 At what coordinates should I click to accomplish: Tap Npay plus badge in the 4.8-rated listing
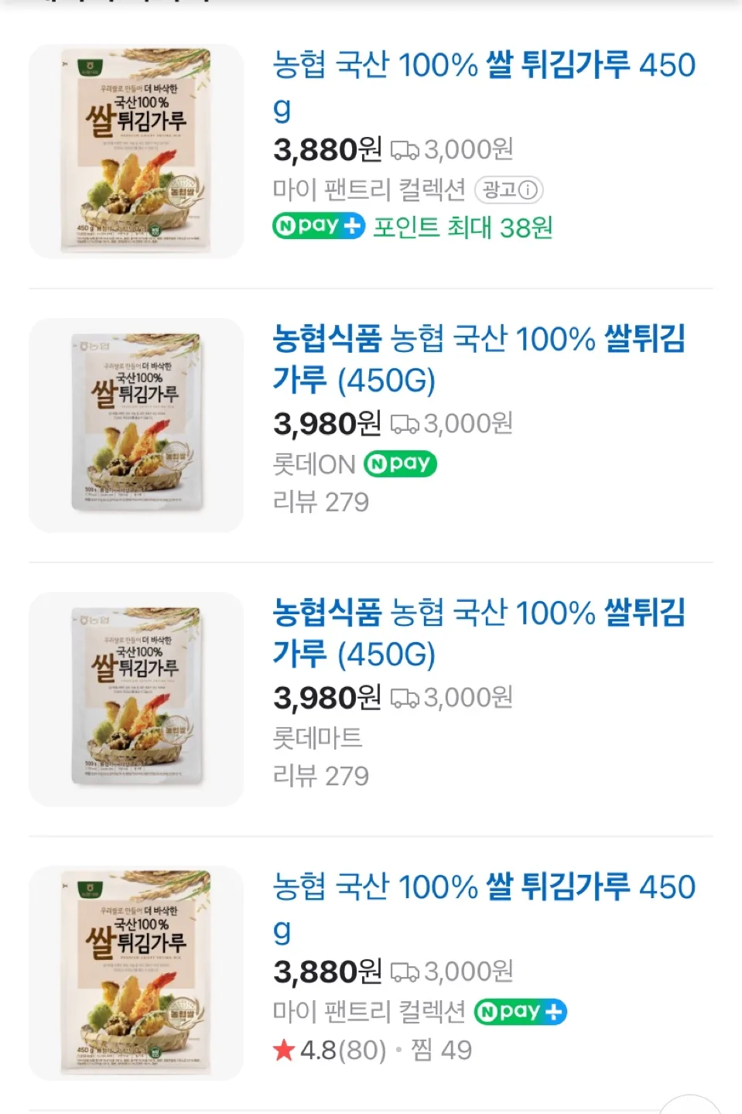click(520, 1011)
